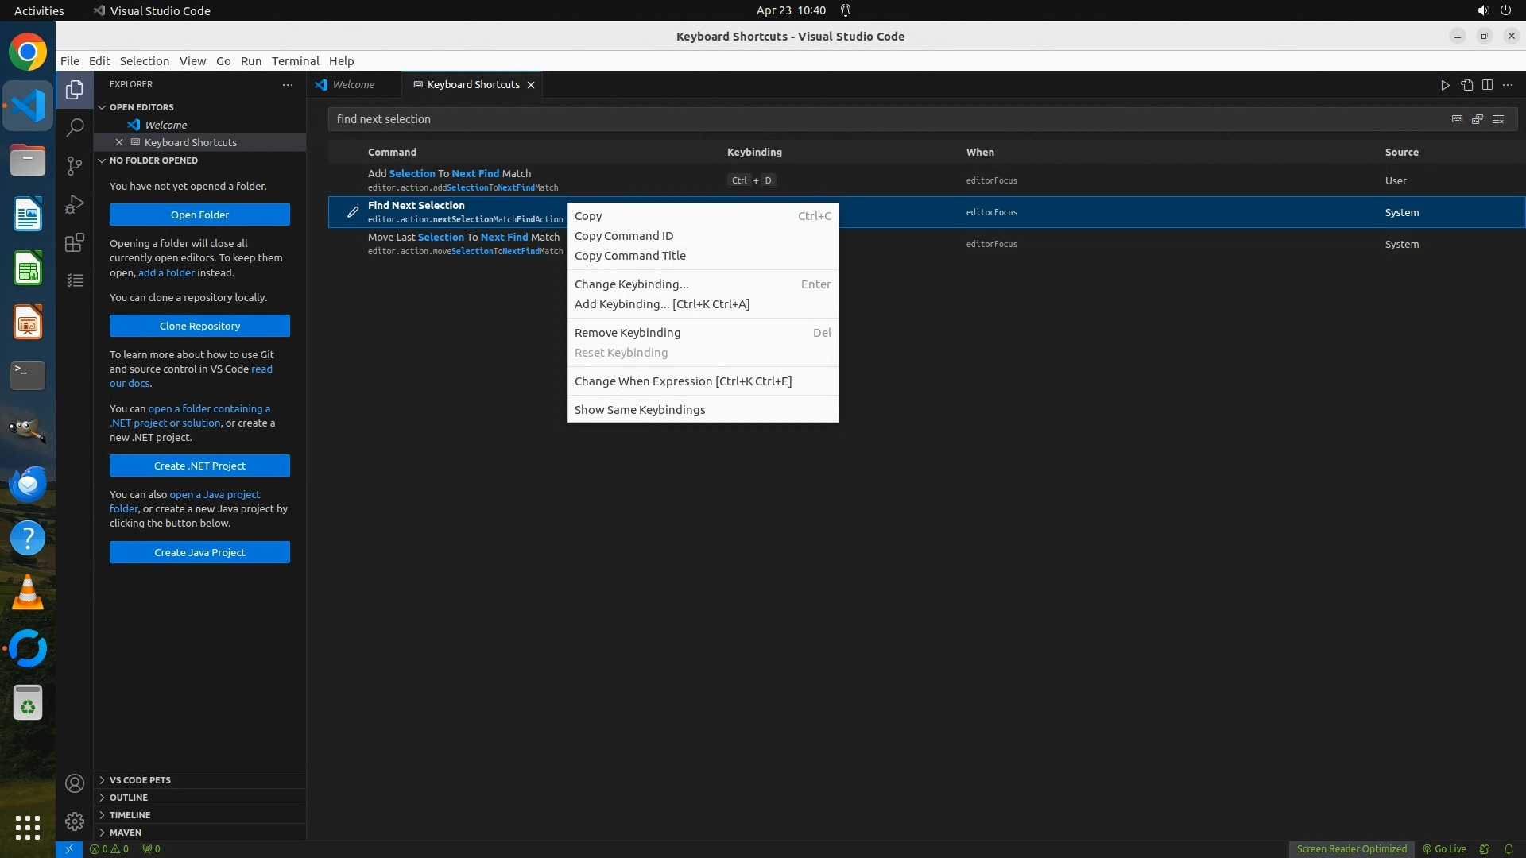Screen dimensions: 1526x858
Task: Expand the Outline section
Action: [129, 797]
